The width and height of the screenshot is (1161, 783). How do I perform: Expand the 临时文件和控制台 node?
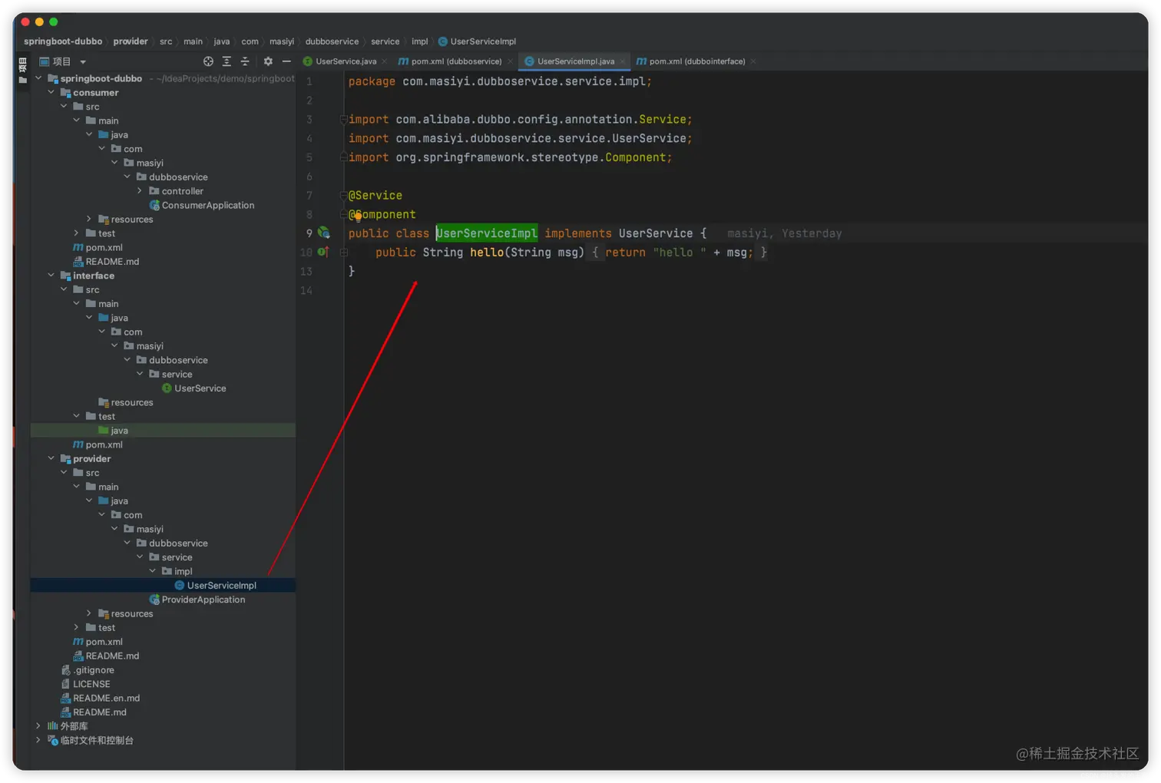pyautogui.click(x=38, y=740)
